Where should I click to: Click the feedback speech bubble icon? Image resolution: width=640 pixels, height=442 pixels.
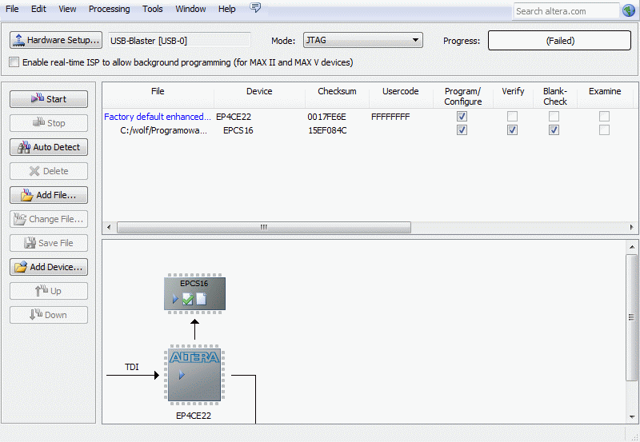pyautogui.click(x=255, y=8)
